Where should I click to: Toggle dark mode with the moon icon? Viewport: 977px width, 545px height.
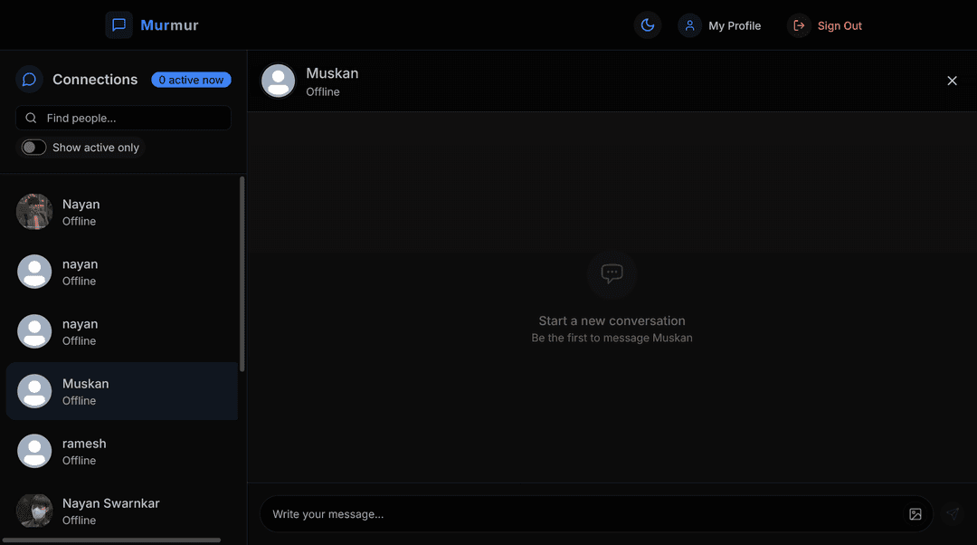[648, 24]
